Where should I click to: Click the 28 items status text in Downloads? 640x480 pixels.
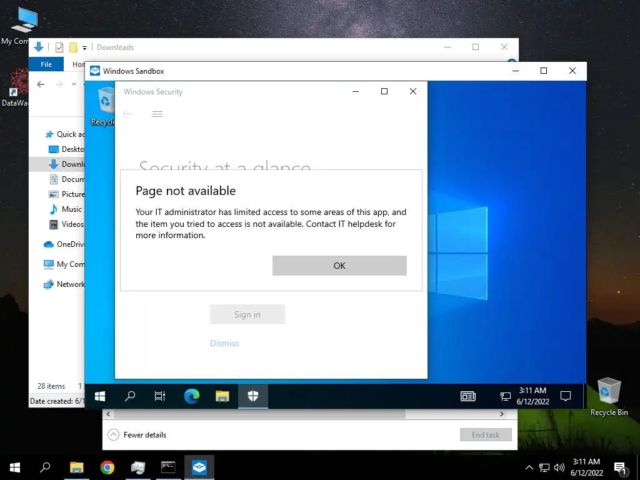[51, 386]
